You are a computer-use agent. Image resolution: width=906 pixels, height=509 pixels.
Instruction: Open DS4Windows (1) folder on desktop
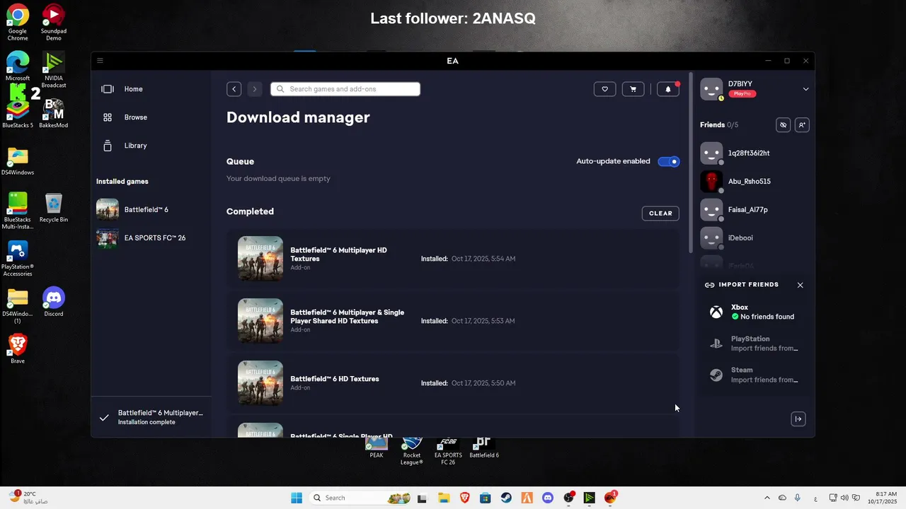[x=18, y=305]
